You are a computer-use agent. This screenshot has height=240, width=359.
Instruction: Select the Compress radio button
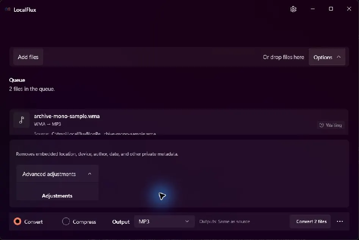click(66, 221)
